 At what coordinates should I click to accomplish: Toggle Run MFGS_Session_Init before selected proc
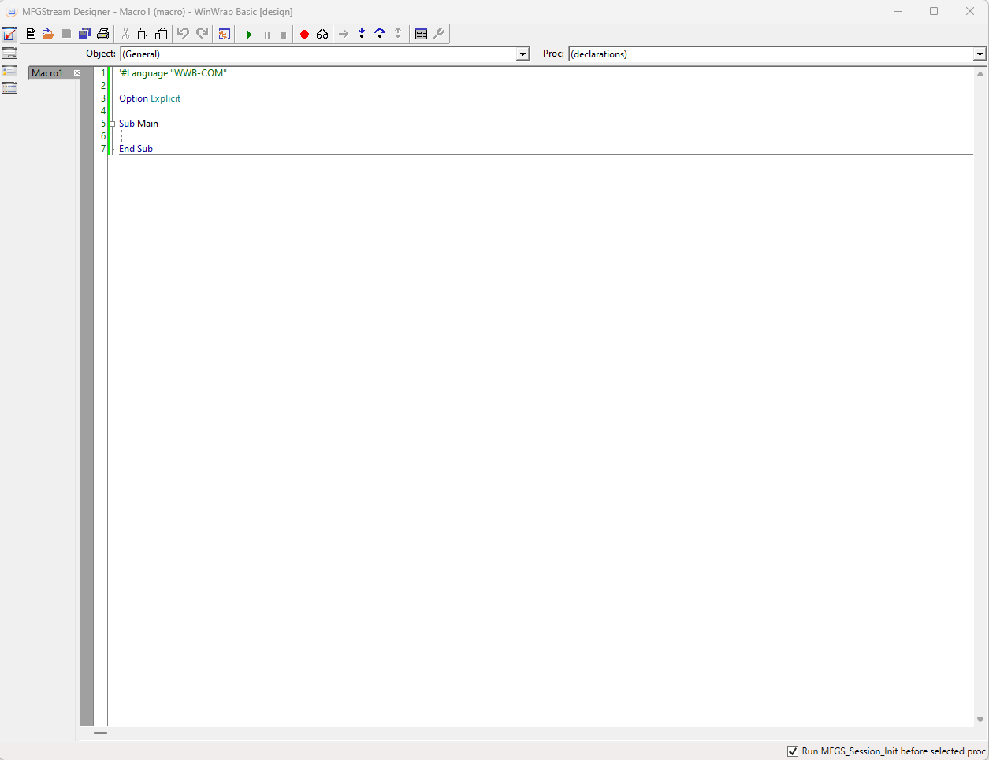(x=793, y=751)
